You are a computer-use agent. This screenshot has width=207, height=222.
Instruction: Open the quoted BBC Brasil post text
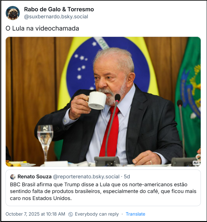[103, 191]
